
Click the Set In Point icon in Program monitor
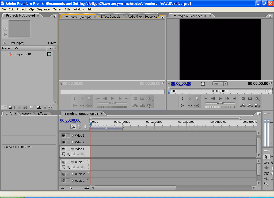tap(182, 98)
